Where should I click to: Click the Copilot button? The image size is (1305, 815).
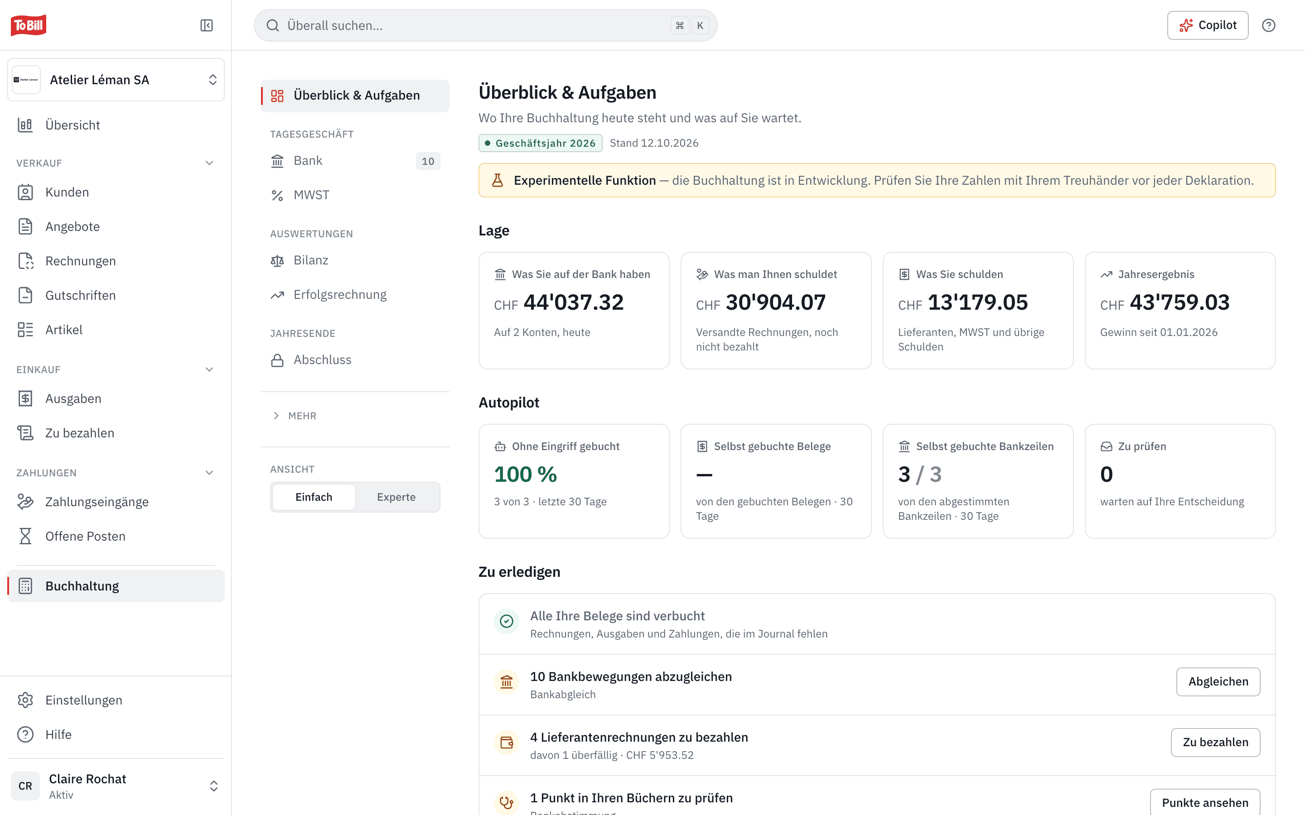tap(1208, 25)
